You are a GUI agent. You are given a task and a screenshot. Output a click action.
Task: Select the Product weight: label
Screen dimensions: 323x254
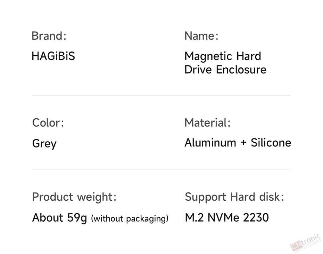pos(74,197)
